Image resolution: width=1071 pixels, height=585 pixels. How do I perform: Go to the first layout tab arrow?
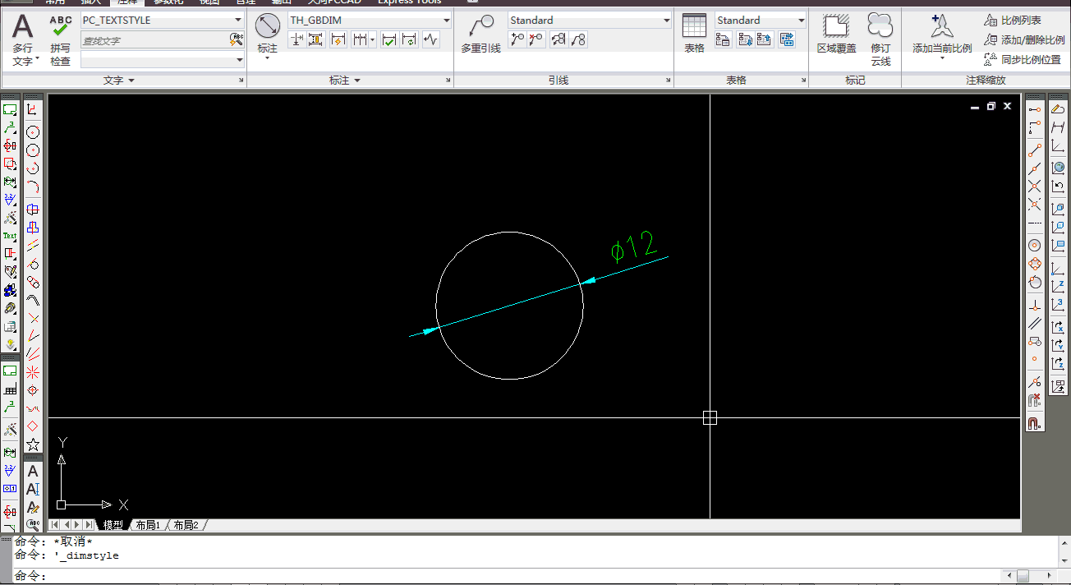(x=55, y=524)
